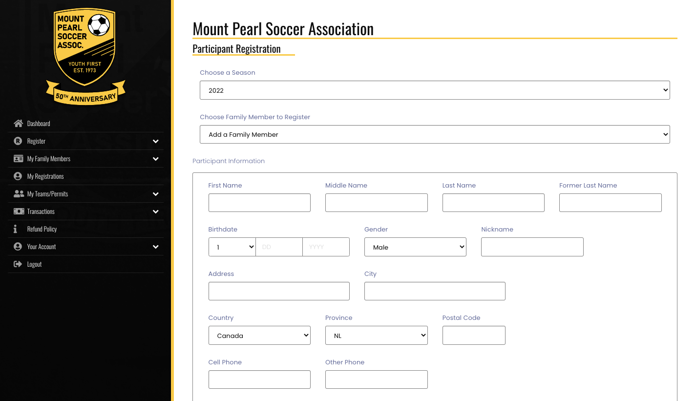Focus the Address field

[279, 291]
